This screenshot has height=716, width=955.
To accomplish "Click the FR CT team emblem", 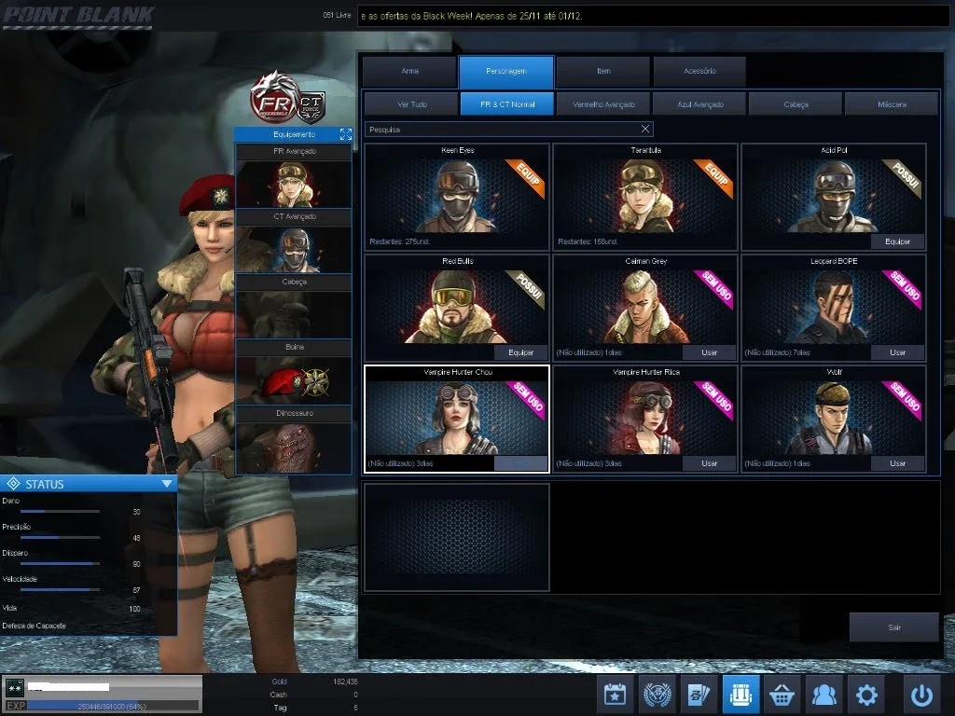I will point(288,99).
